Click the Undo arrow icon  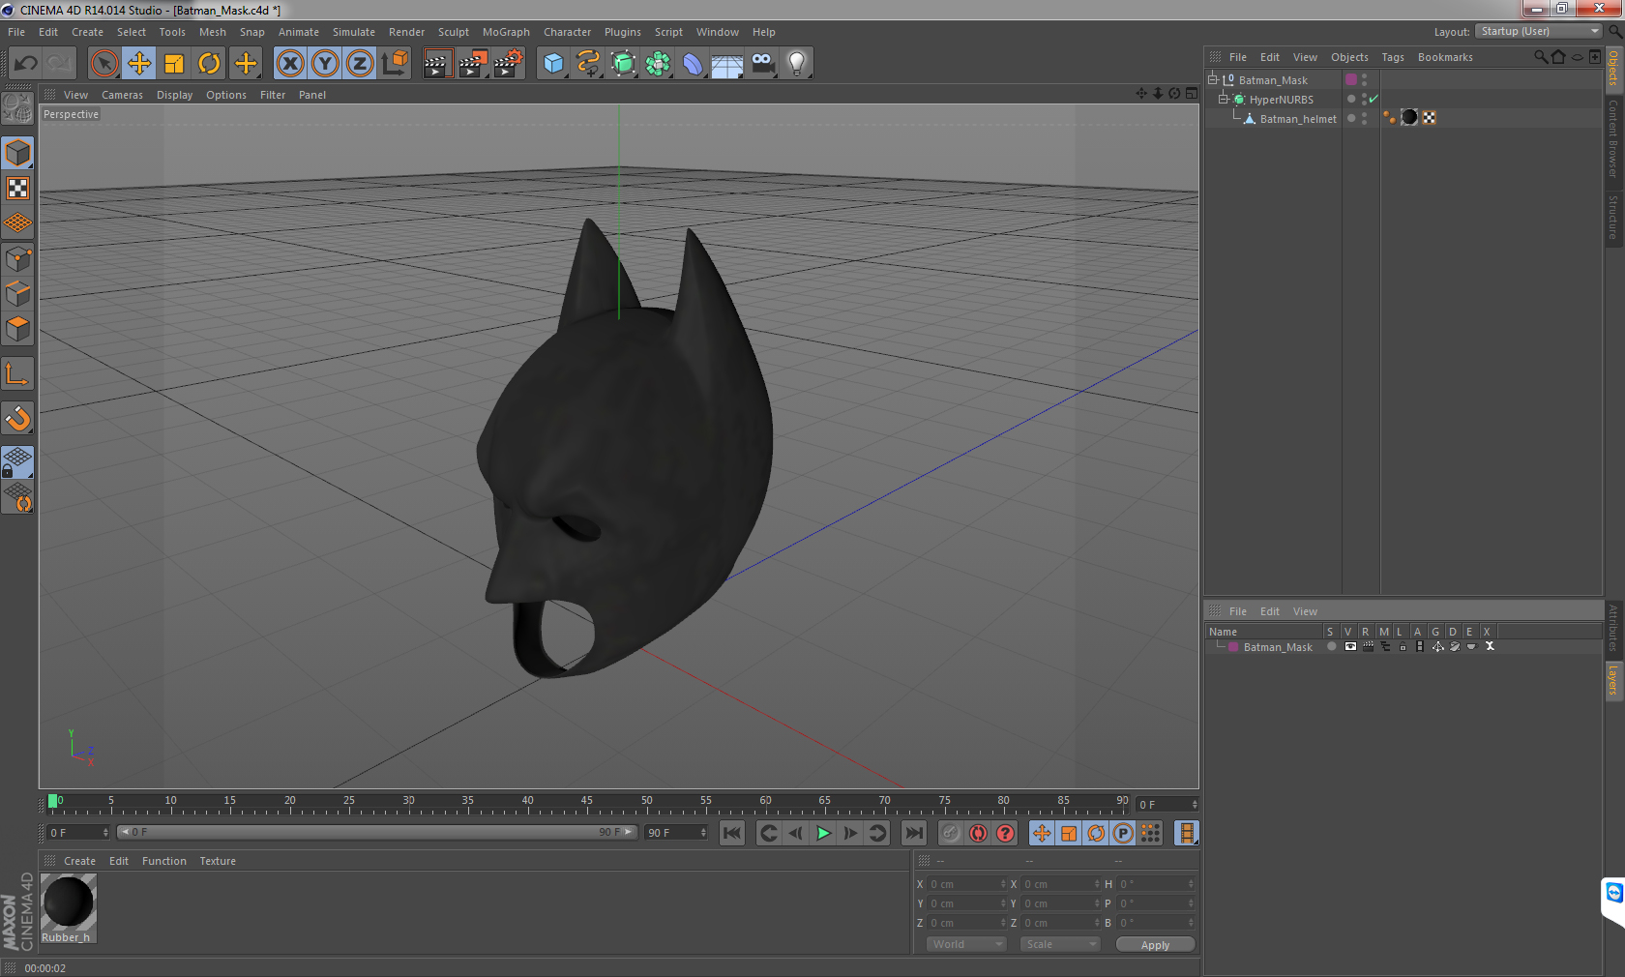(26, 64)
